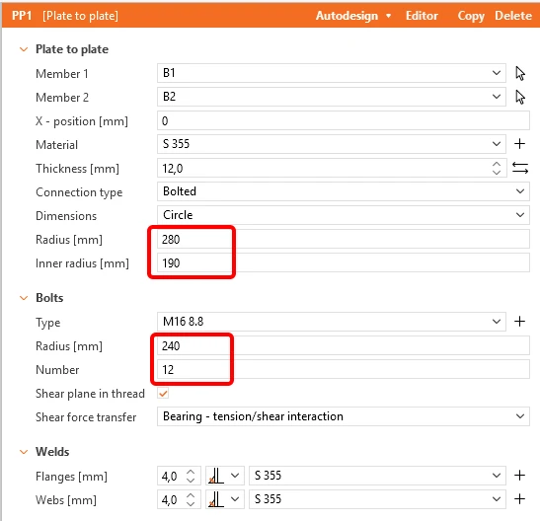
Task: Open the Shear force transfer dropdown
Action: point(344,416)
